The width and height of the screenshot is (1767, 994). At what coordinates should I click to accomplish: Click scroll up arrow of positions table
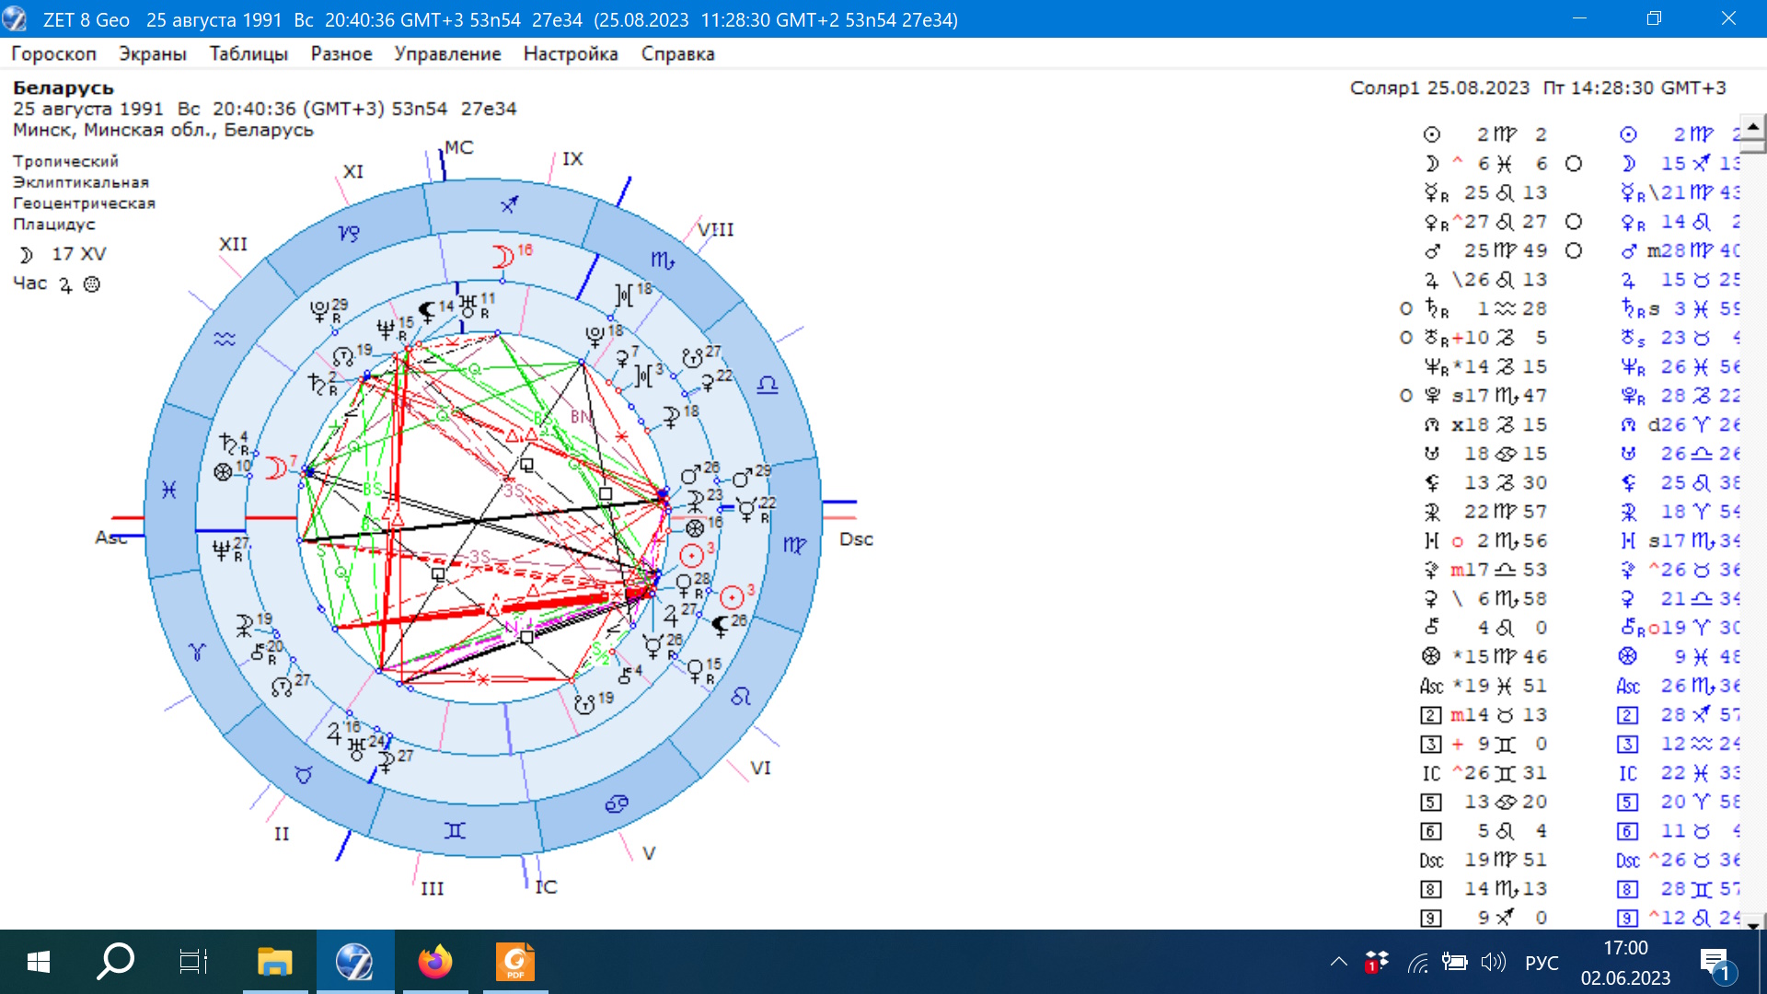pyautogui.click(x=1752, y=125)
